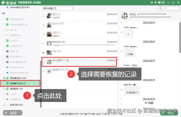Screen dimensions: 181x117
Task: Collapse the first 2024/8/9 message group chevron
Action: pos(121,23)
